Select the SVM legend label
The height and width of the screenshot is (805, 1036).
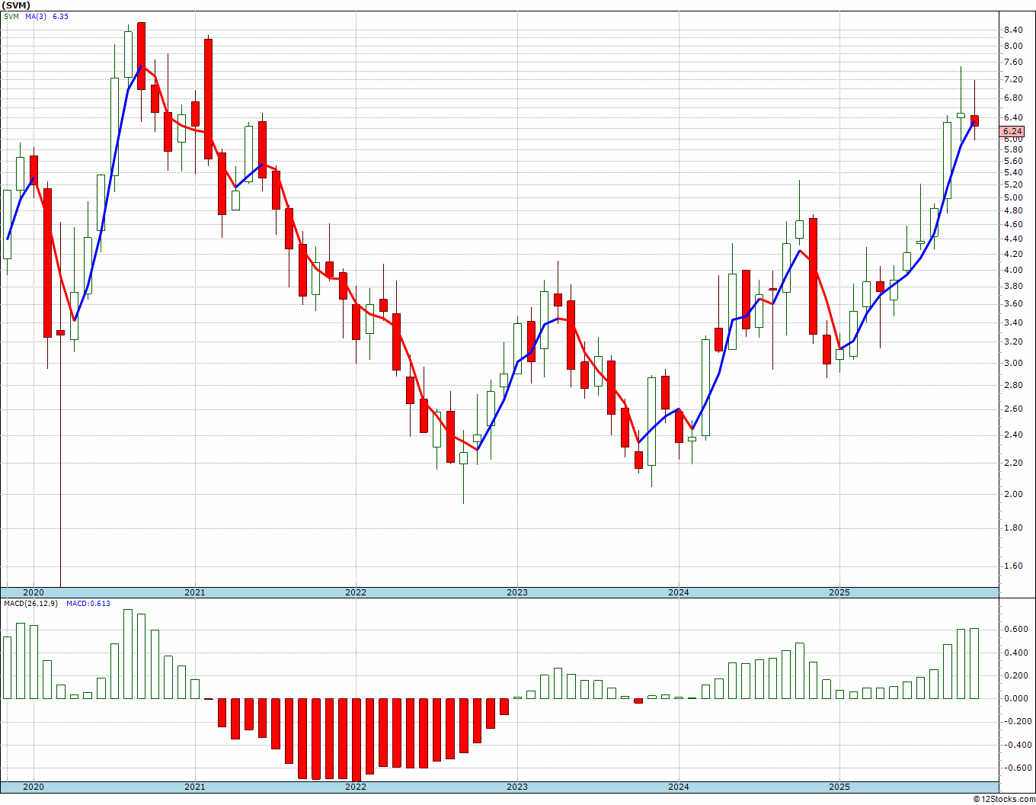11,16
